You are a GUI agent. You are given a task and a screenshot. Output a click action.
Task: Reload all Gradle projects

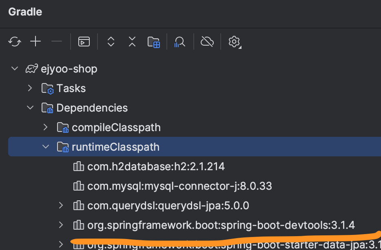[15, 42]
